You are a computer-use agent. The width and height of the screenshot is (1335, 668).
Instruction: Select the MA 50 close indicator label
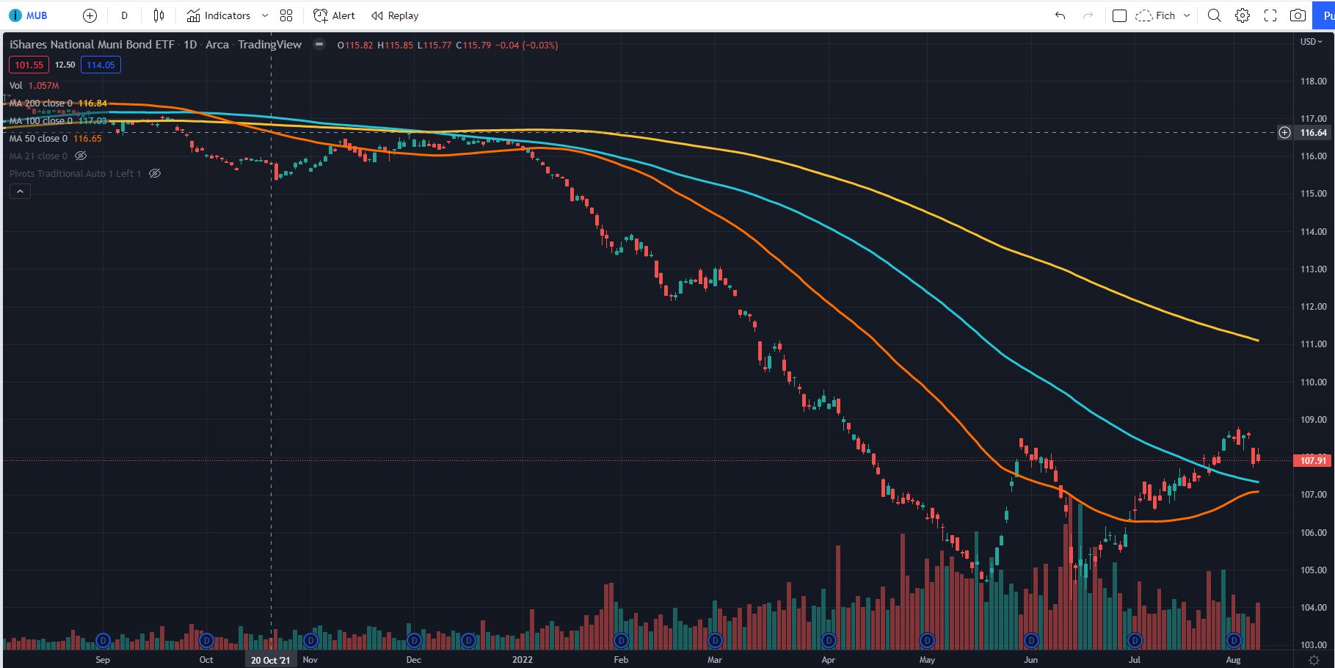pos(38,138)
